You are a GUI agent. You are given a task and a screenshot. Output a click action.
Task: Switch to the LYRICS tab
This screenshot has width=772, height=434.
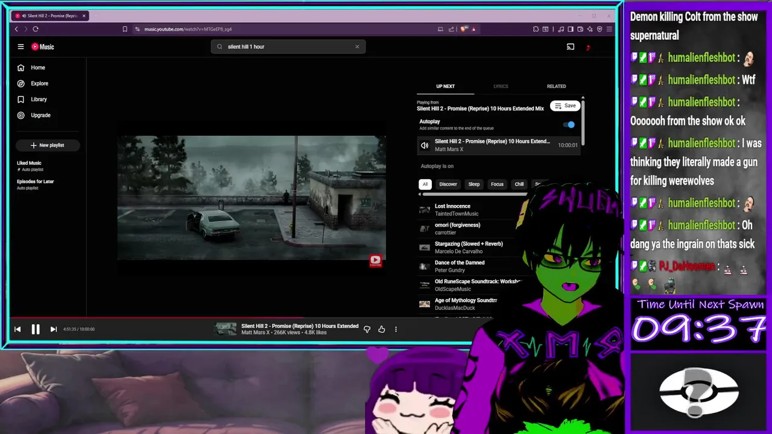(501, 86)
